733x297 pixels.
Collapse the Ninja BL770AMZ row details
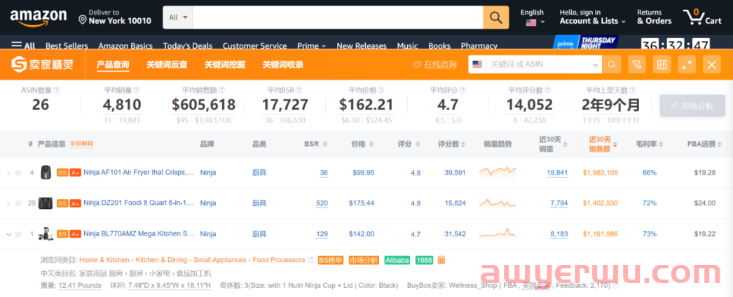tap(8, 235)
